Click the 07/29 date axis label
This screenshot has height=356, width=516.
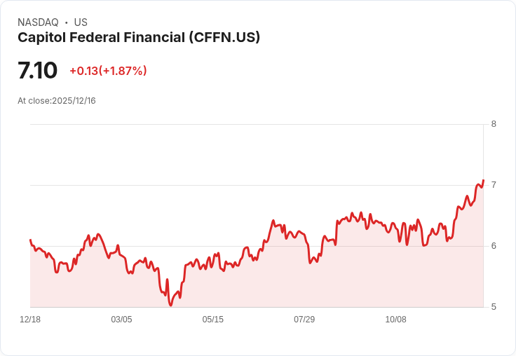304,320
